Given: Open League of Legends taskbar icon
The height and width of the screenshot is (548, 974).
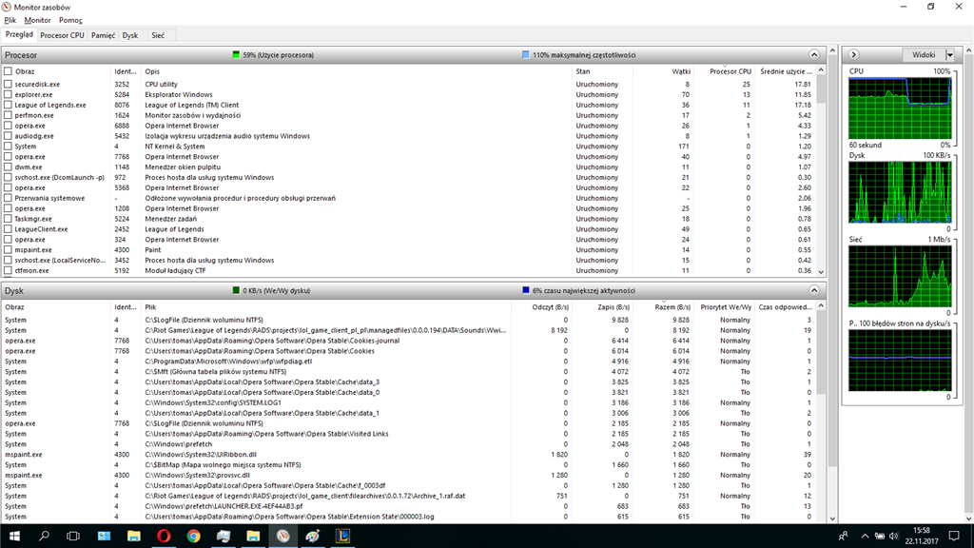Looking at the screenshot, I should pyautogui.click(x=342, y=536).
